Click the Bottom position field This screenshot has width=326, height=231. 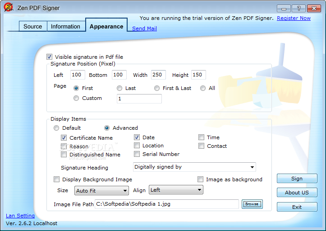coord(119,75)
